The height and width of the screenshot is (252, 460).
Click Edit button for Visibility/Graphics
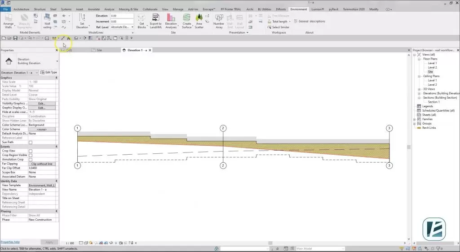click(42, 104)
